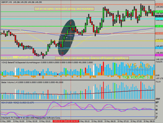Select the red up-arrow entry marker in the ellipse
The width and height of the screenshot is (163, 123).
(x=63, y=53)
